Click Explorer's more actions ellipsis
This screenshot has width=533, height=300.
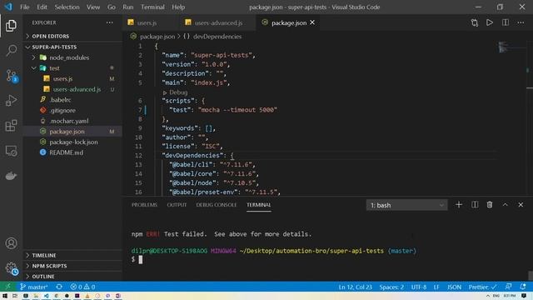109,22
